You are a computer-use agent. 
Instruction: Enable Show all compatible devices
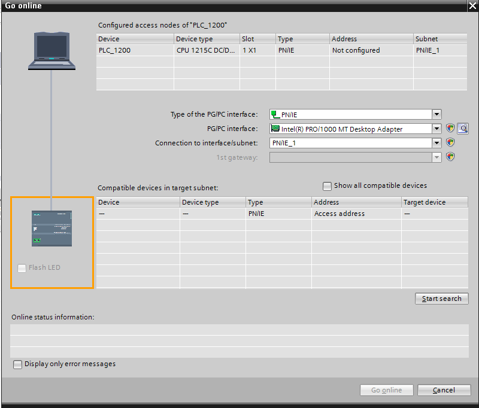point(327,186)
